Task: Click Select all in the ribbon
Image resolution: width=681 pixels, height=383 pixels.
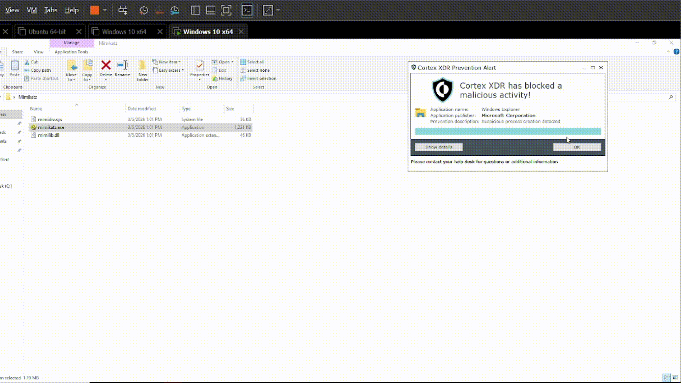Action: click(252, 62)
